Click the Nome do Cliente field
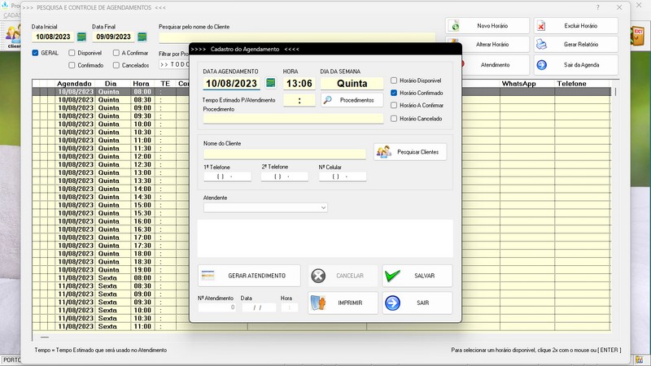 tap(285, 154)
